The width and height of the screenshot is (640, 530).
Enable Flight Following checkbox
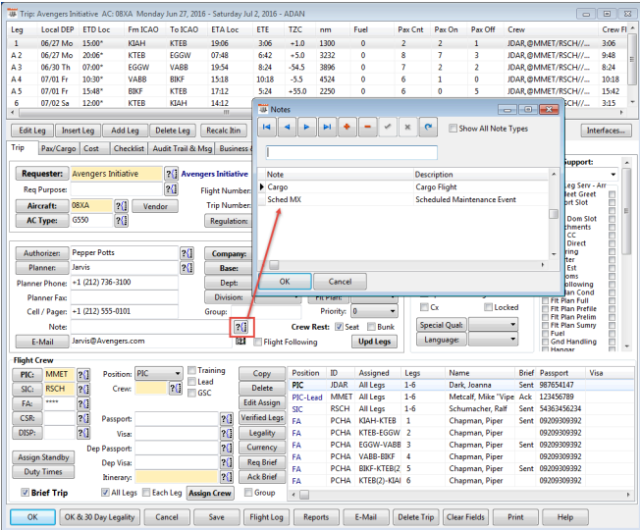pos(257,342)
